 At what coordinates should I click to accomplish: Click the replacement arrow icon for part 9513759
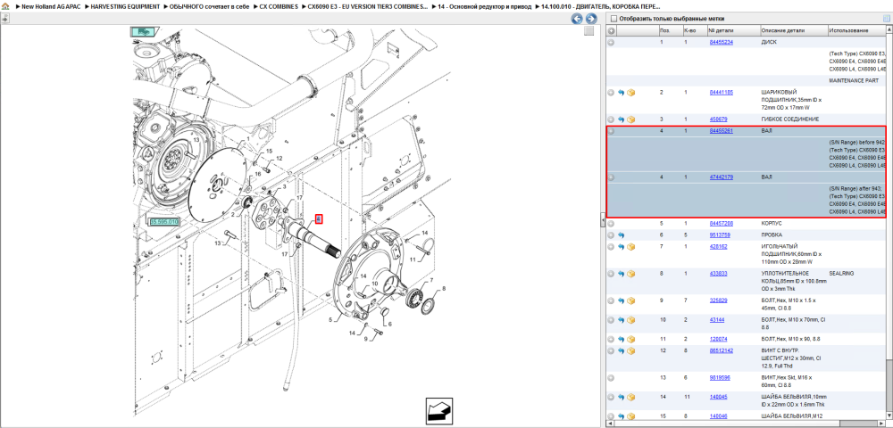[622, 235]
